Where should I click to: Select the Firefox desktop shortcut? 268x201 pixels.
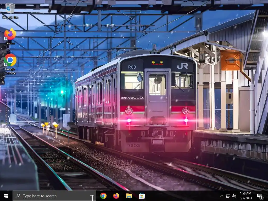tap(10, 37)
